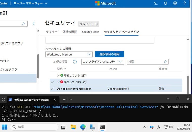192x132 pixels.
Task: Open notifications bell in header
Action: coord(165,3)
